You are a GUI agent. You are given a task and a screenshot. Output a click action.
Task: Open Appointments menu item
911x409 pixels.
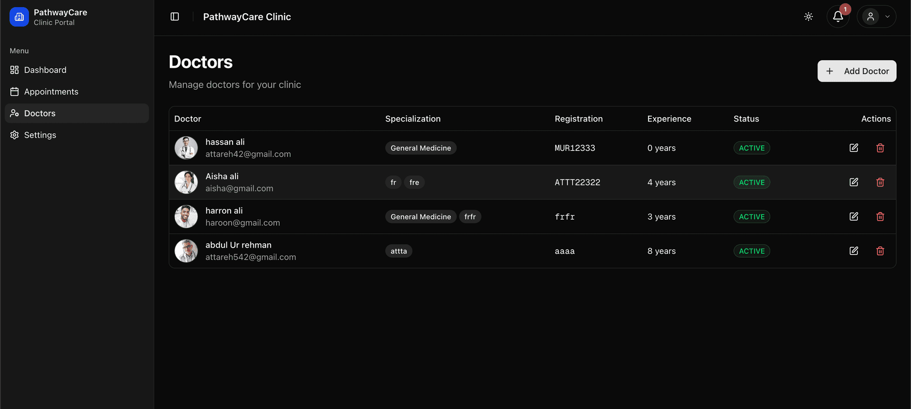pyautogui.click(x=77, y=92)
